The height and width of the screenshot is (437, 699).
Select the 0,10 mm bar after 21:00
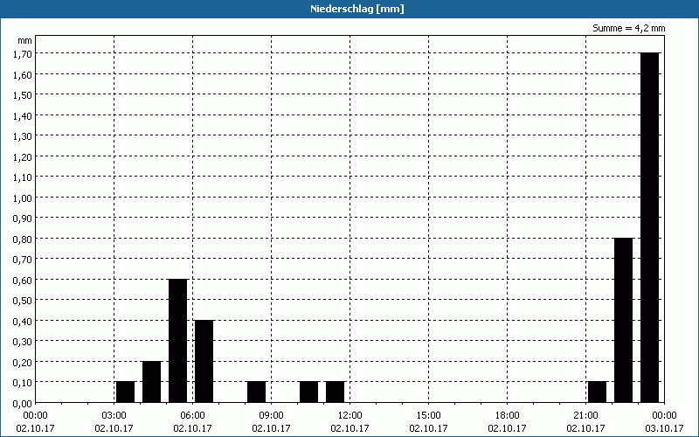tap(598, 392)
